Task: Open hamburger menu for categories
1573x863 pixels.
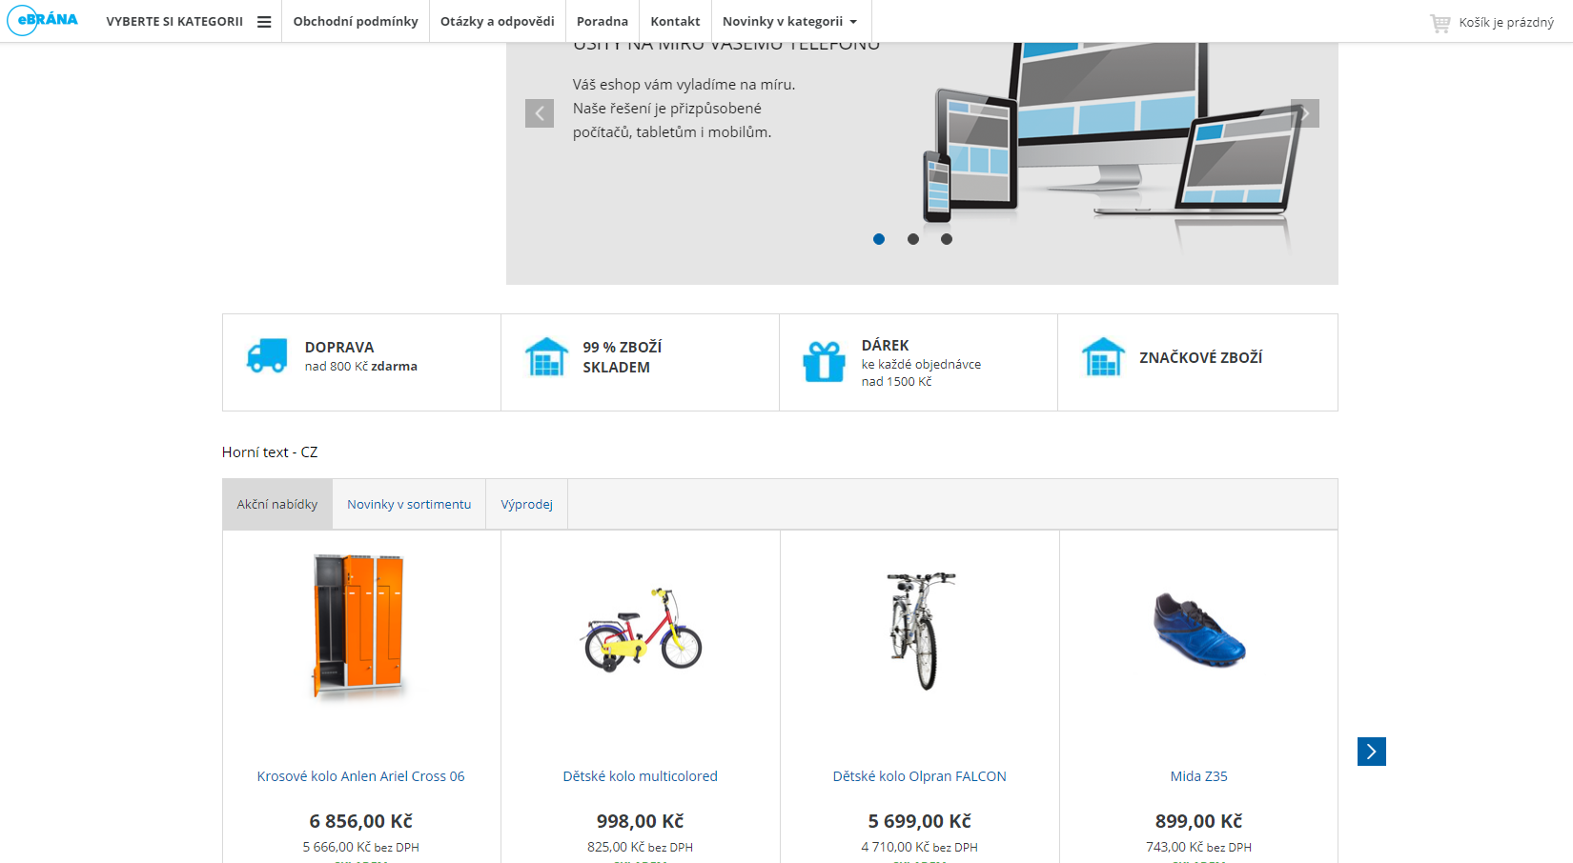Action: [264, 22]
